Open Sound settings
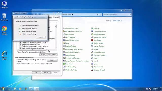The height and width of the screenshot is (91, 162). pyautogui.click(x=94, y=61)
